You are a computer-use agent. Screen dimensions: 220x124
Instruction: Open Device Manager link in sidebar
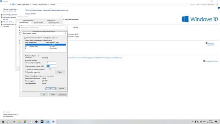pos(10,14)
